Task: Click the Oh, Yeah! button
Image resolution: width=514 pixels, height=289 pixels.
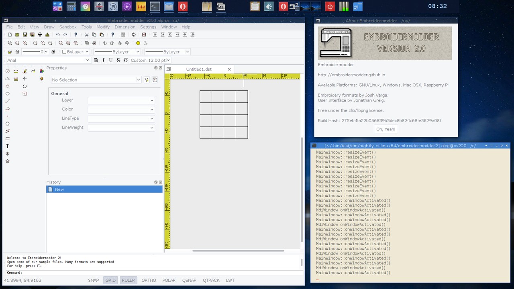Action: tap(385, 129)
